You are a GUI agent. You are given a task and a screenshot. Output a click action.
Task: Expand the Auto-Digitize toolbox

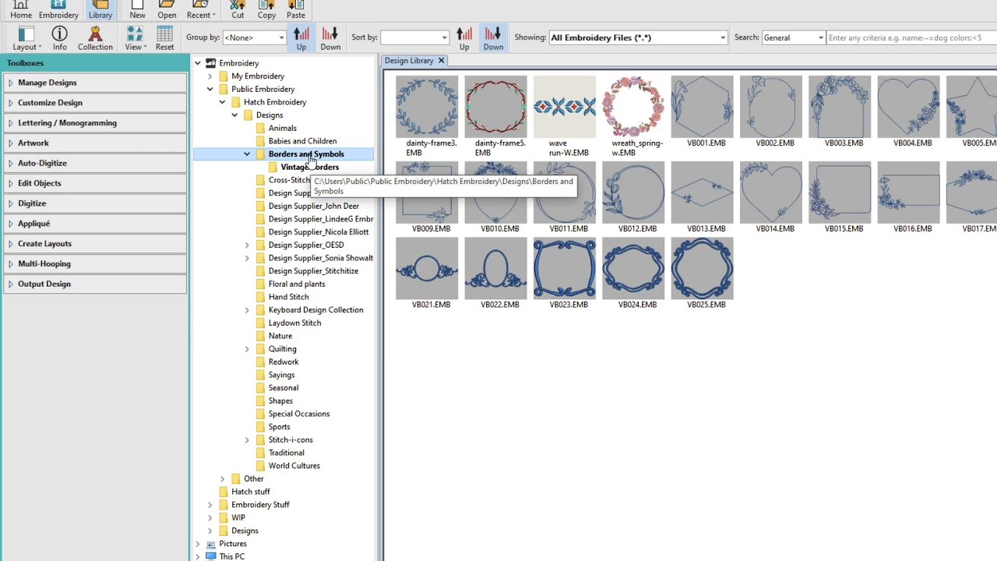(x=94, y=163)
